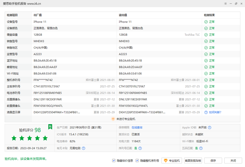Click the green check icon for 设备型号

click(206, 22)
